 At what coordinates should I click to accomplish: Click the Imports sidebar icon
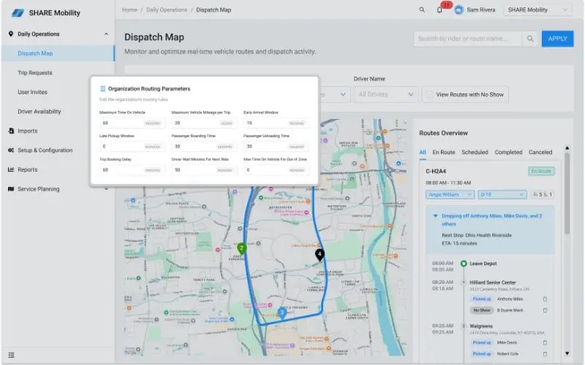(x=11, y=131)
